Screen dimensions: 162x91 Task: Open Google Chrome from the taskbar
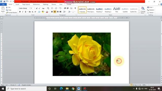pyautogui.click(x=73, y=89)
